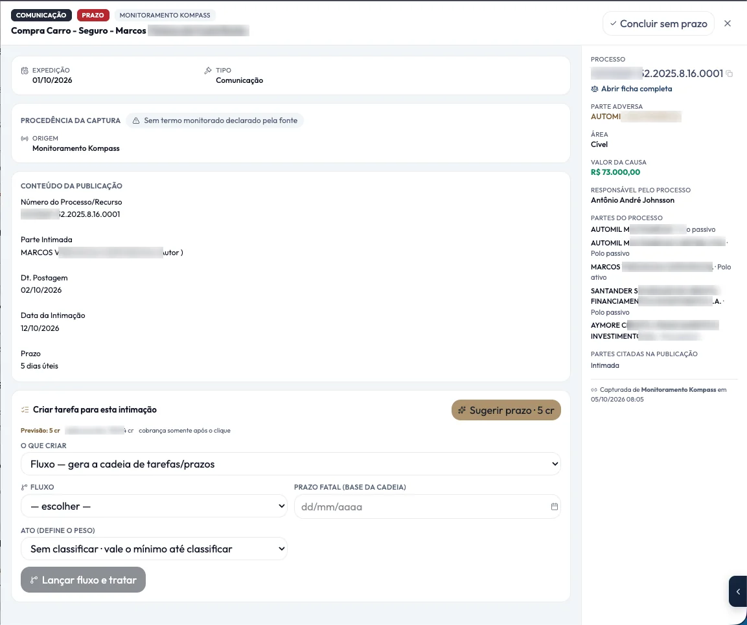Open the Fluxo escolher dropdown

154,506
